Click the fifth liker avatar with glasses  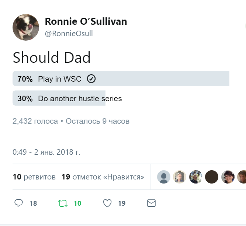(228, 177)
